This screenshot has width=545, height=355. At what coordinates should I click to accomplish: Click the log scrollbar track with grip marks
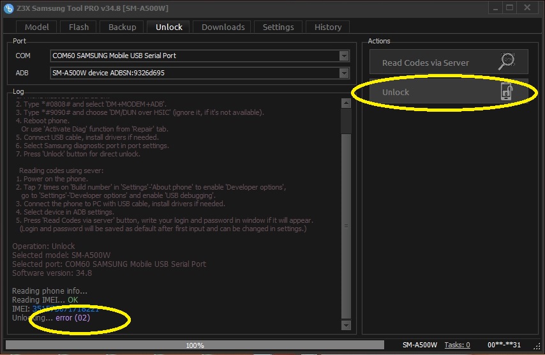pyautogui.click(x=346, y=226)
